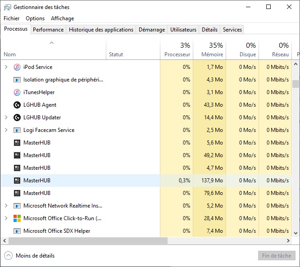
Task: Select the LGHUB Agent icon
Action: point(17,105)
